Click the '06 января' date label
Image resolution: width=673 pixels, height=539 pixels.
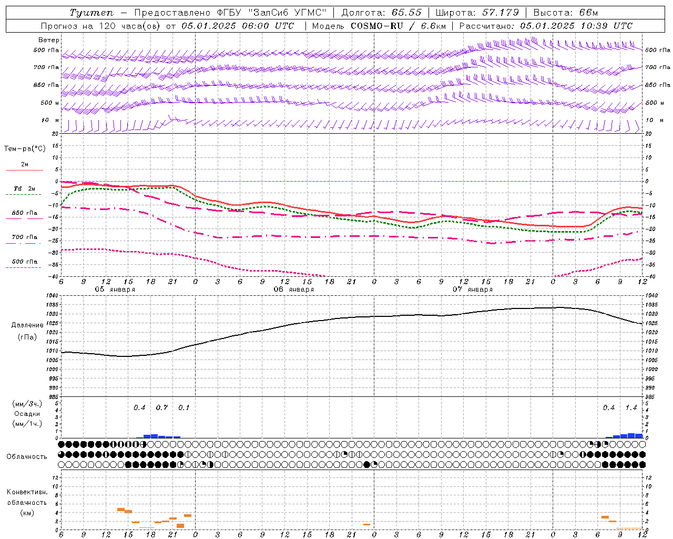293,290
